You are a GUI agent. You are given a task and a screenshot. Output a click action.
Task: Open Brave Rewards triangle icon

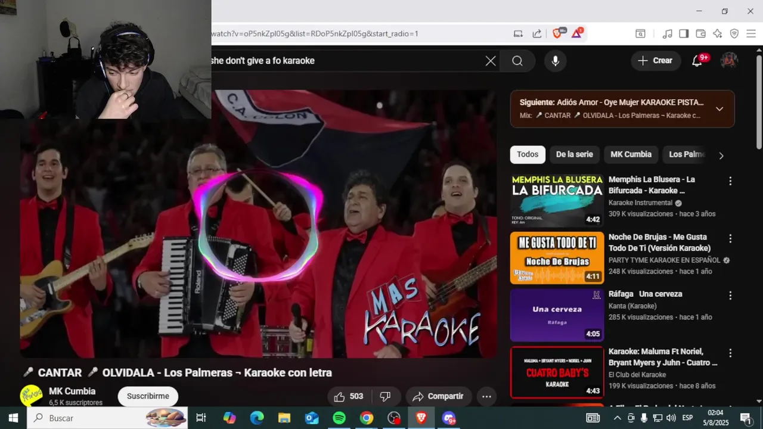577,33
